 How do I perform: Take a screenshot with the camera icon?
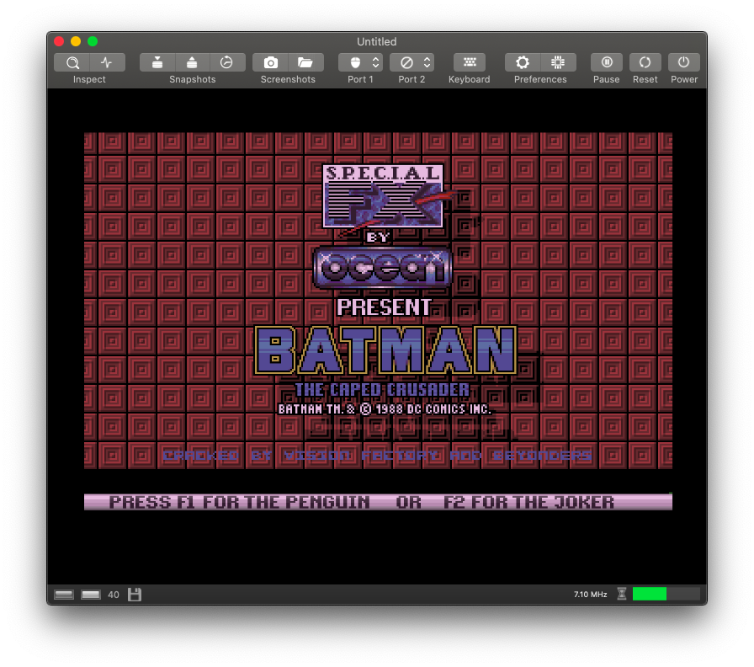click(271, 62)
